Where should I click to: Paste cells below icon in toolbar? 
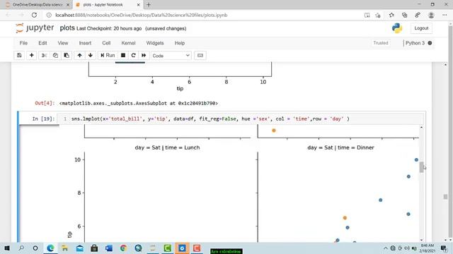tap(67, 55)
